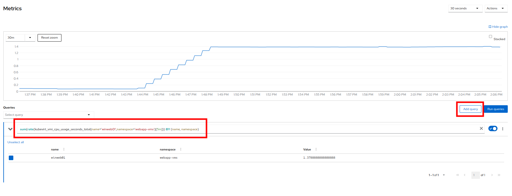Go to previous page of results

[x=464, y=175]
